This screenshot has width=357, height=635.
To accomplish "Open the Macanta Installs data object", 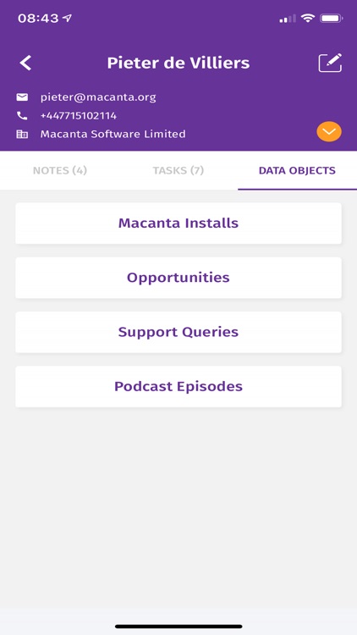I will click(178, 224).
